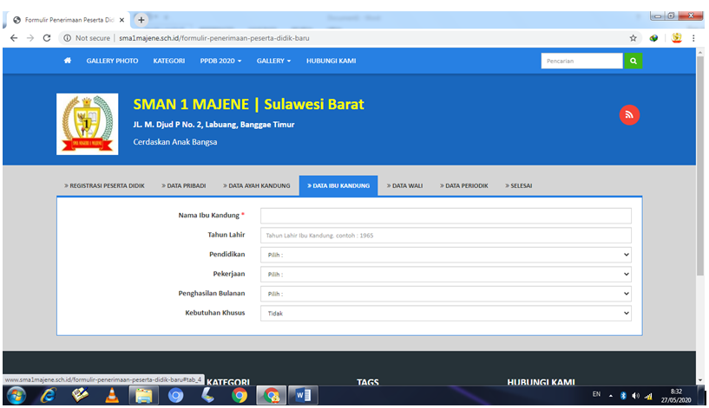Click the home icon in navbar
This screenshot has height=408, width=709.
68,61
